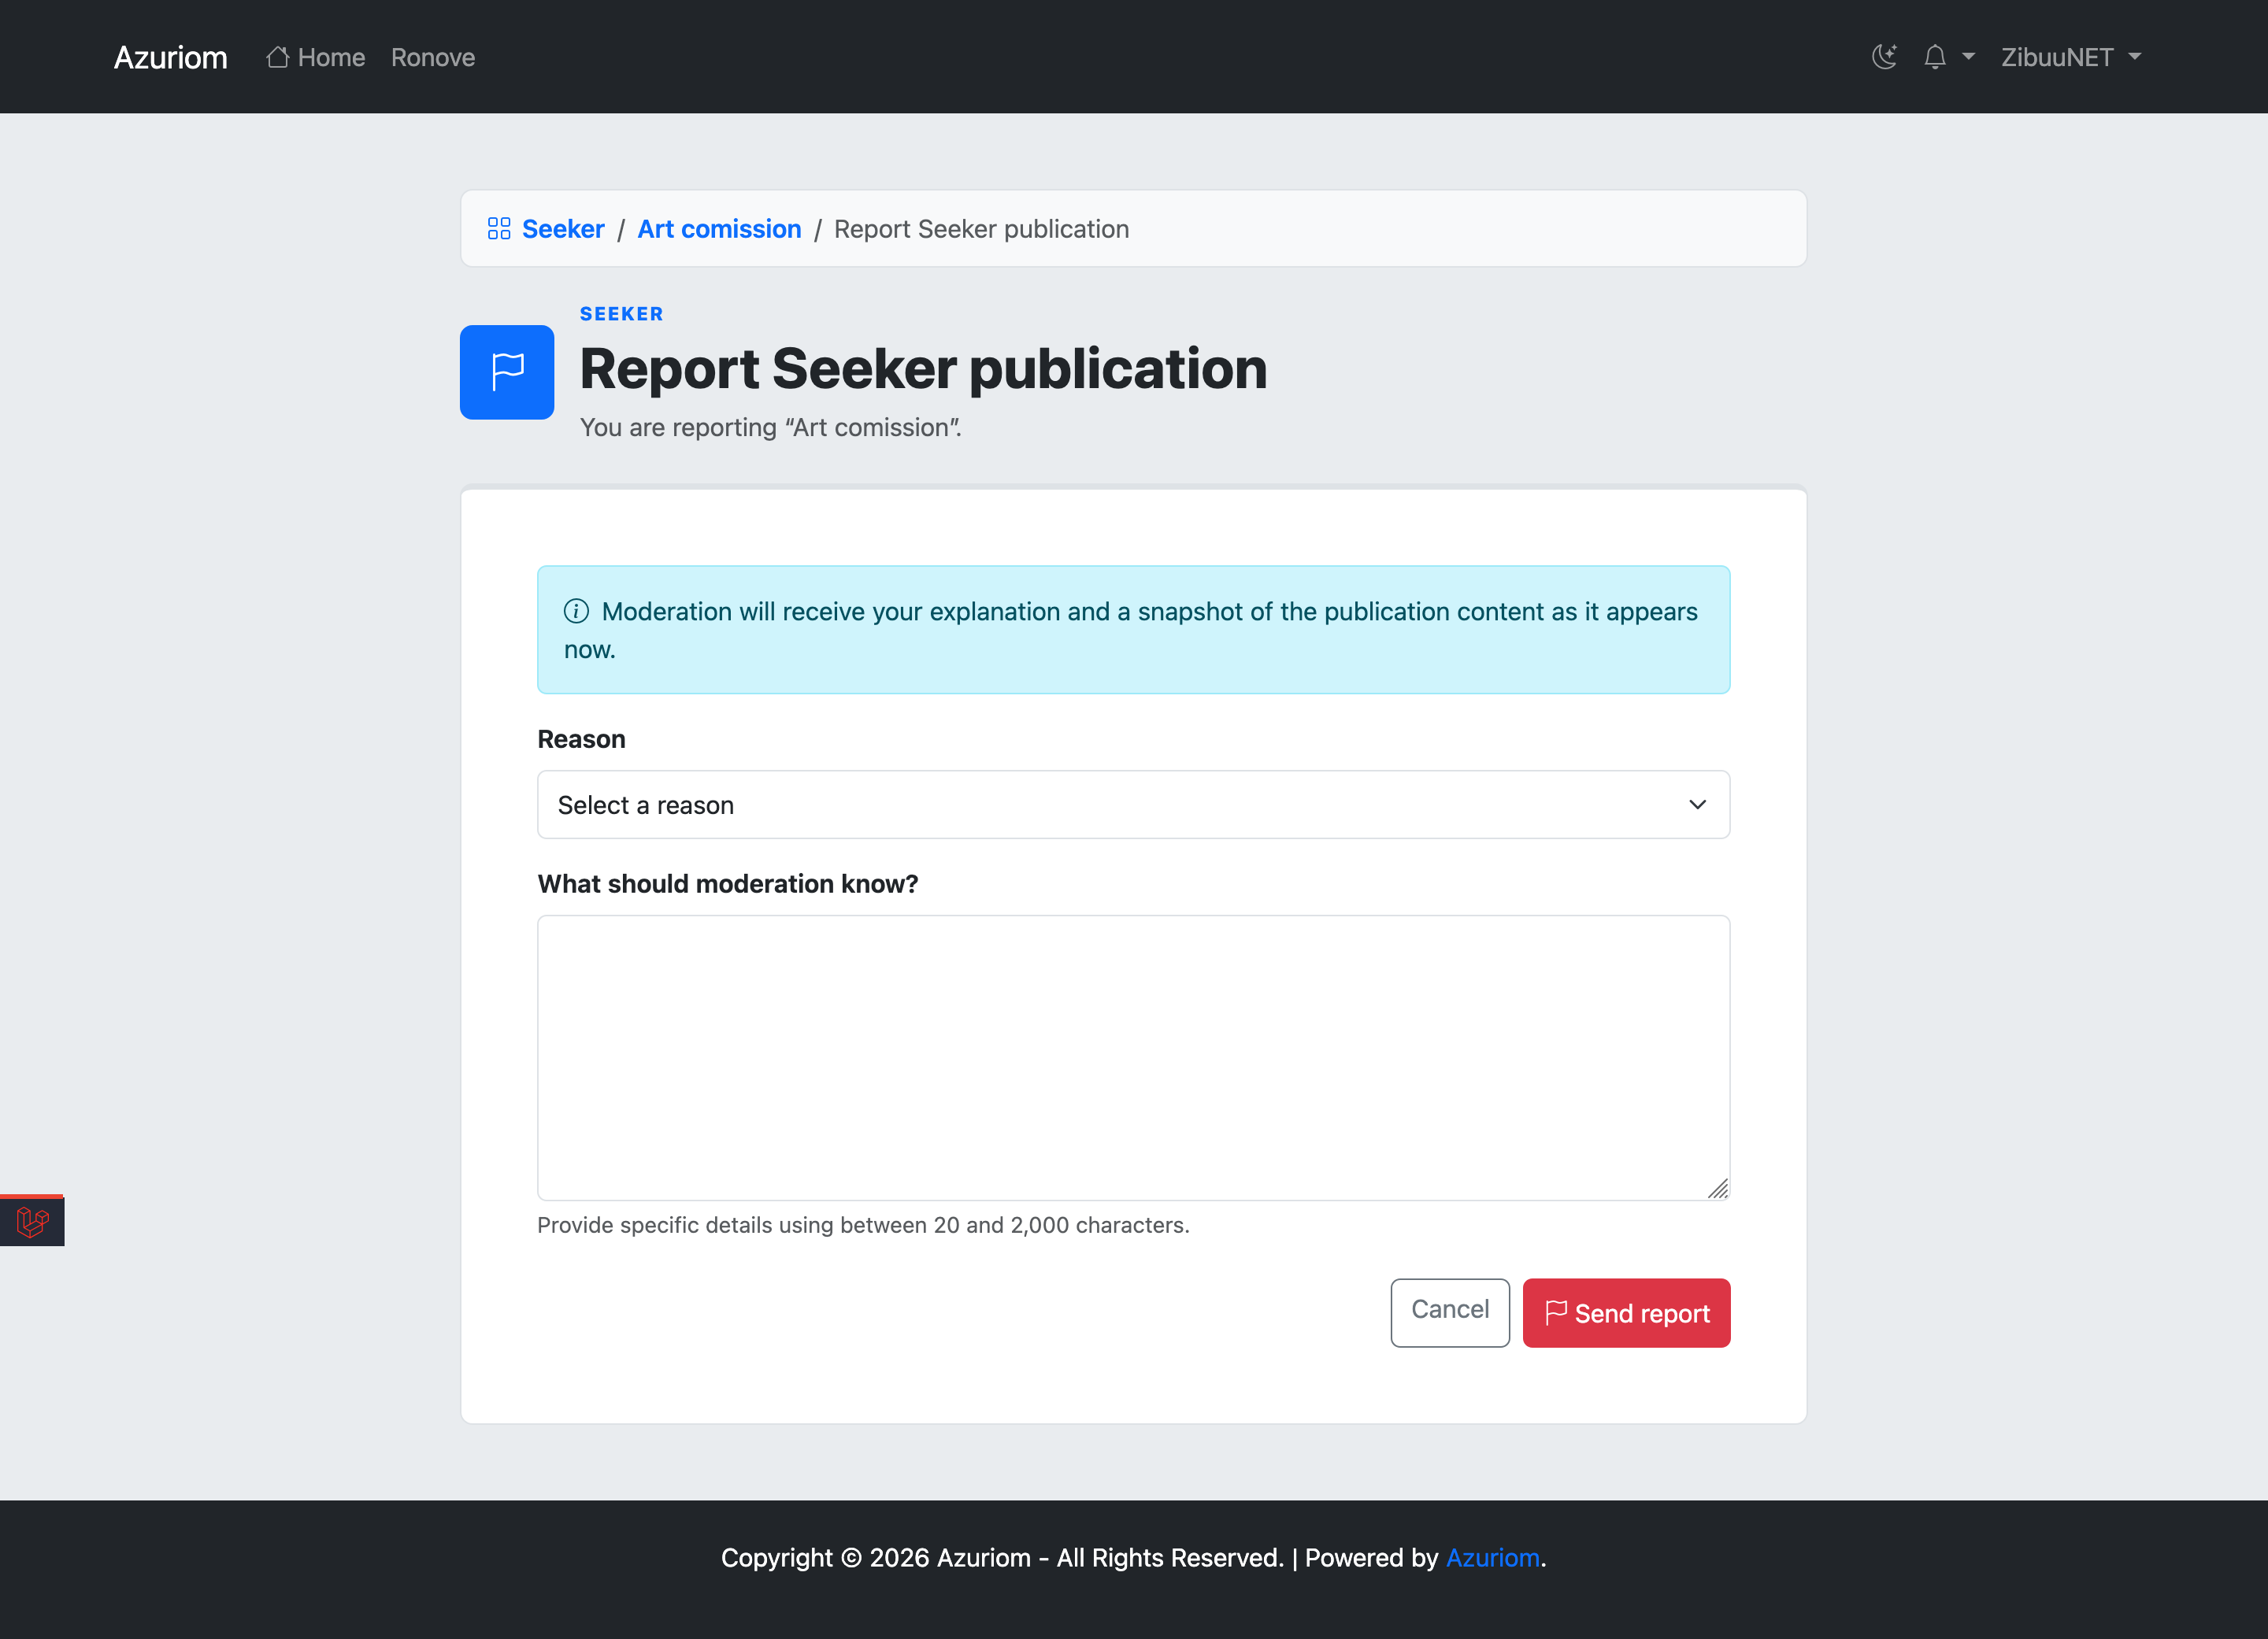Click the Seeker grid icon in breadcrumb

point(499,229)
